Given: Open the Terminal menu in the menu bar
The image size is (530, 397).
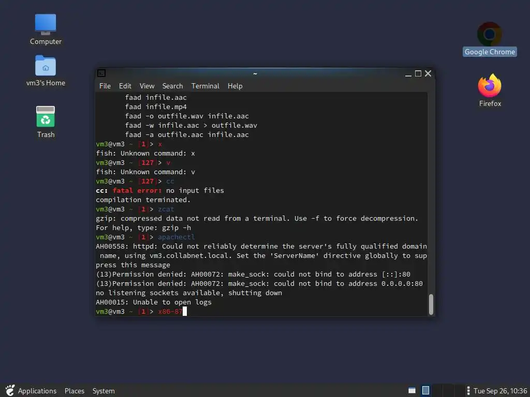Looking at the screenshot, I should (x=205, y=86).
